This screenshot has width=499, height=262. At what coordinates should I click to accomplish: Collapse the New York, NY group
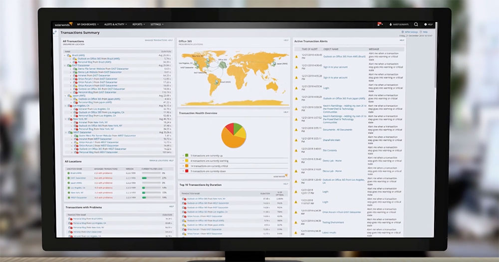click(x=66, y=119)
